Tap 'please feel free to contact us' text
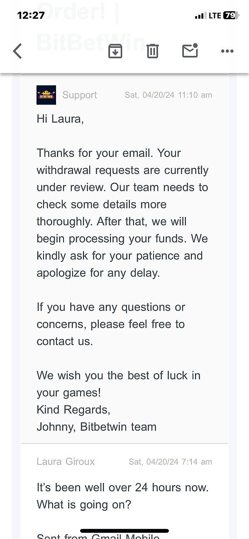249x539 pixels. pos(111,333)
